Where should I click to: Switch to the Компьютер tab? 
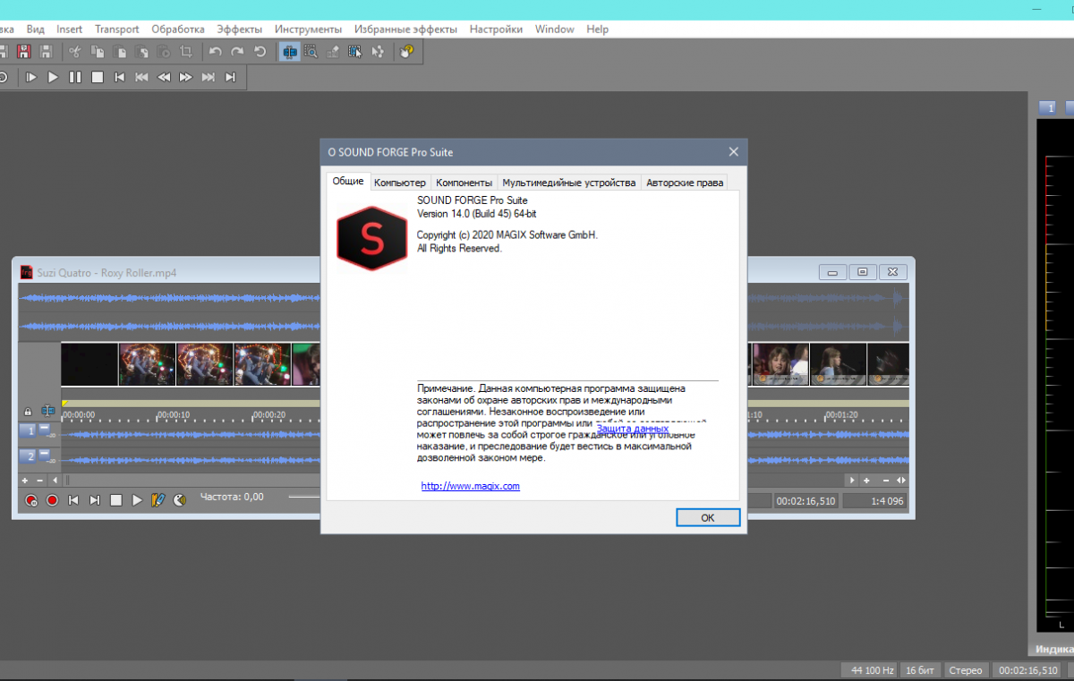coord(400,183)
